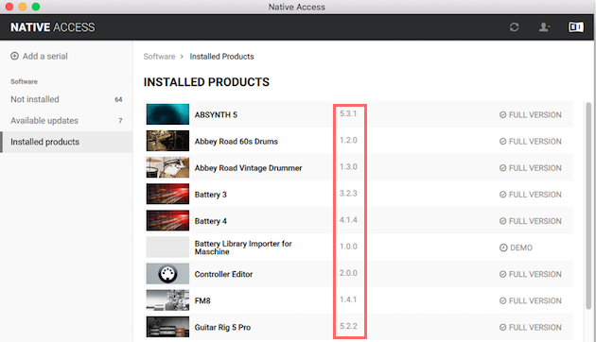The image size is (596, 342).
Task: Select the FM8 product name
Action: pos(202,301)
